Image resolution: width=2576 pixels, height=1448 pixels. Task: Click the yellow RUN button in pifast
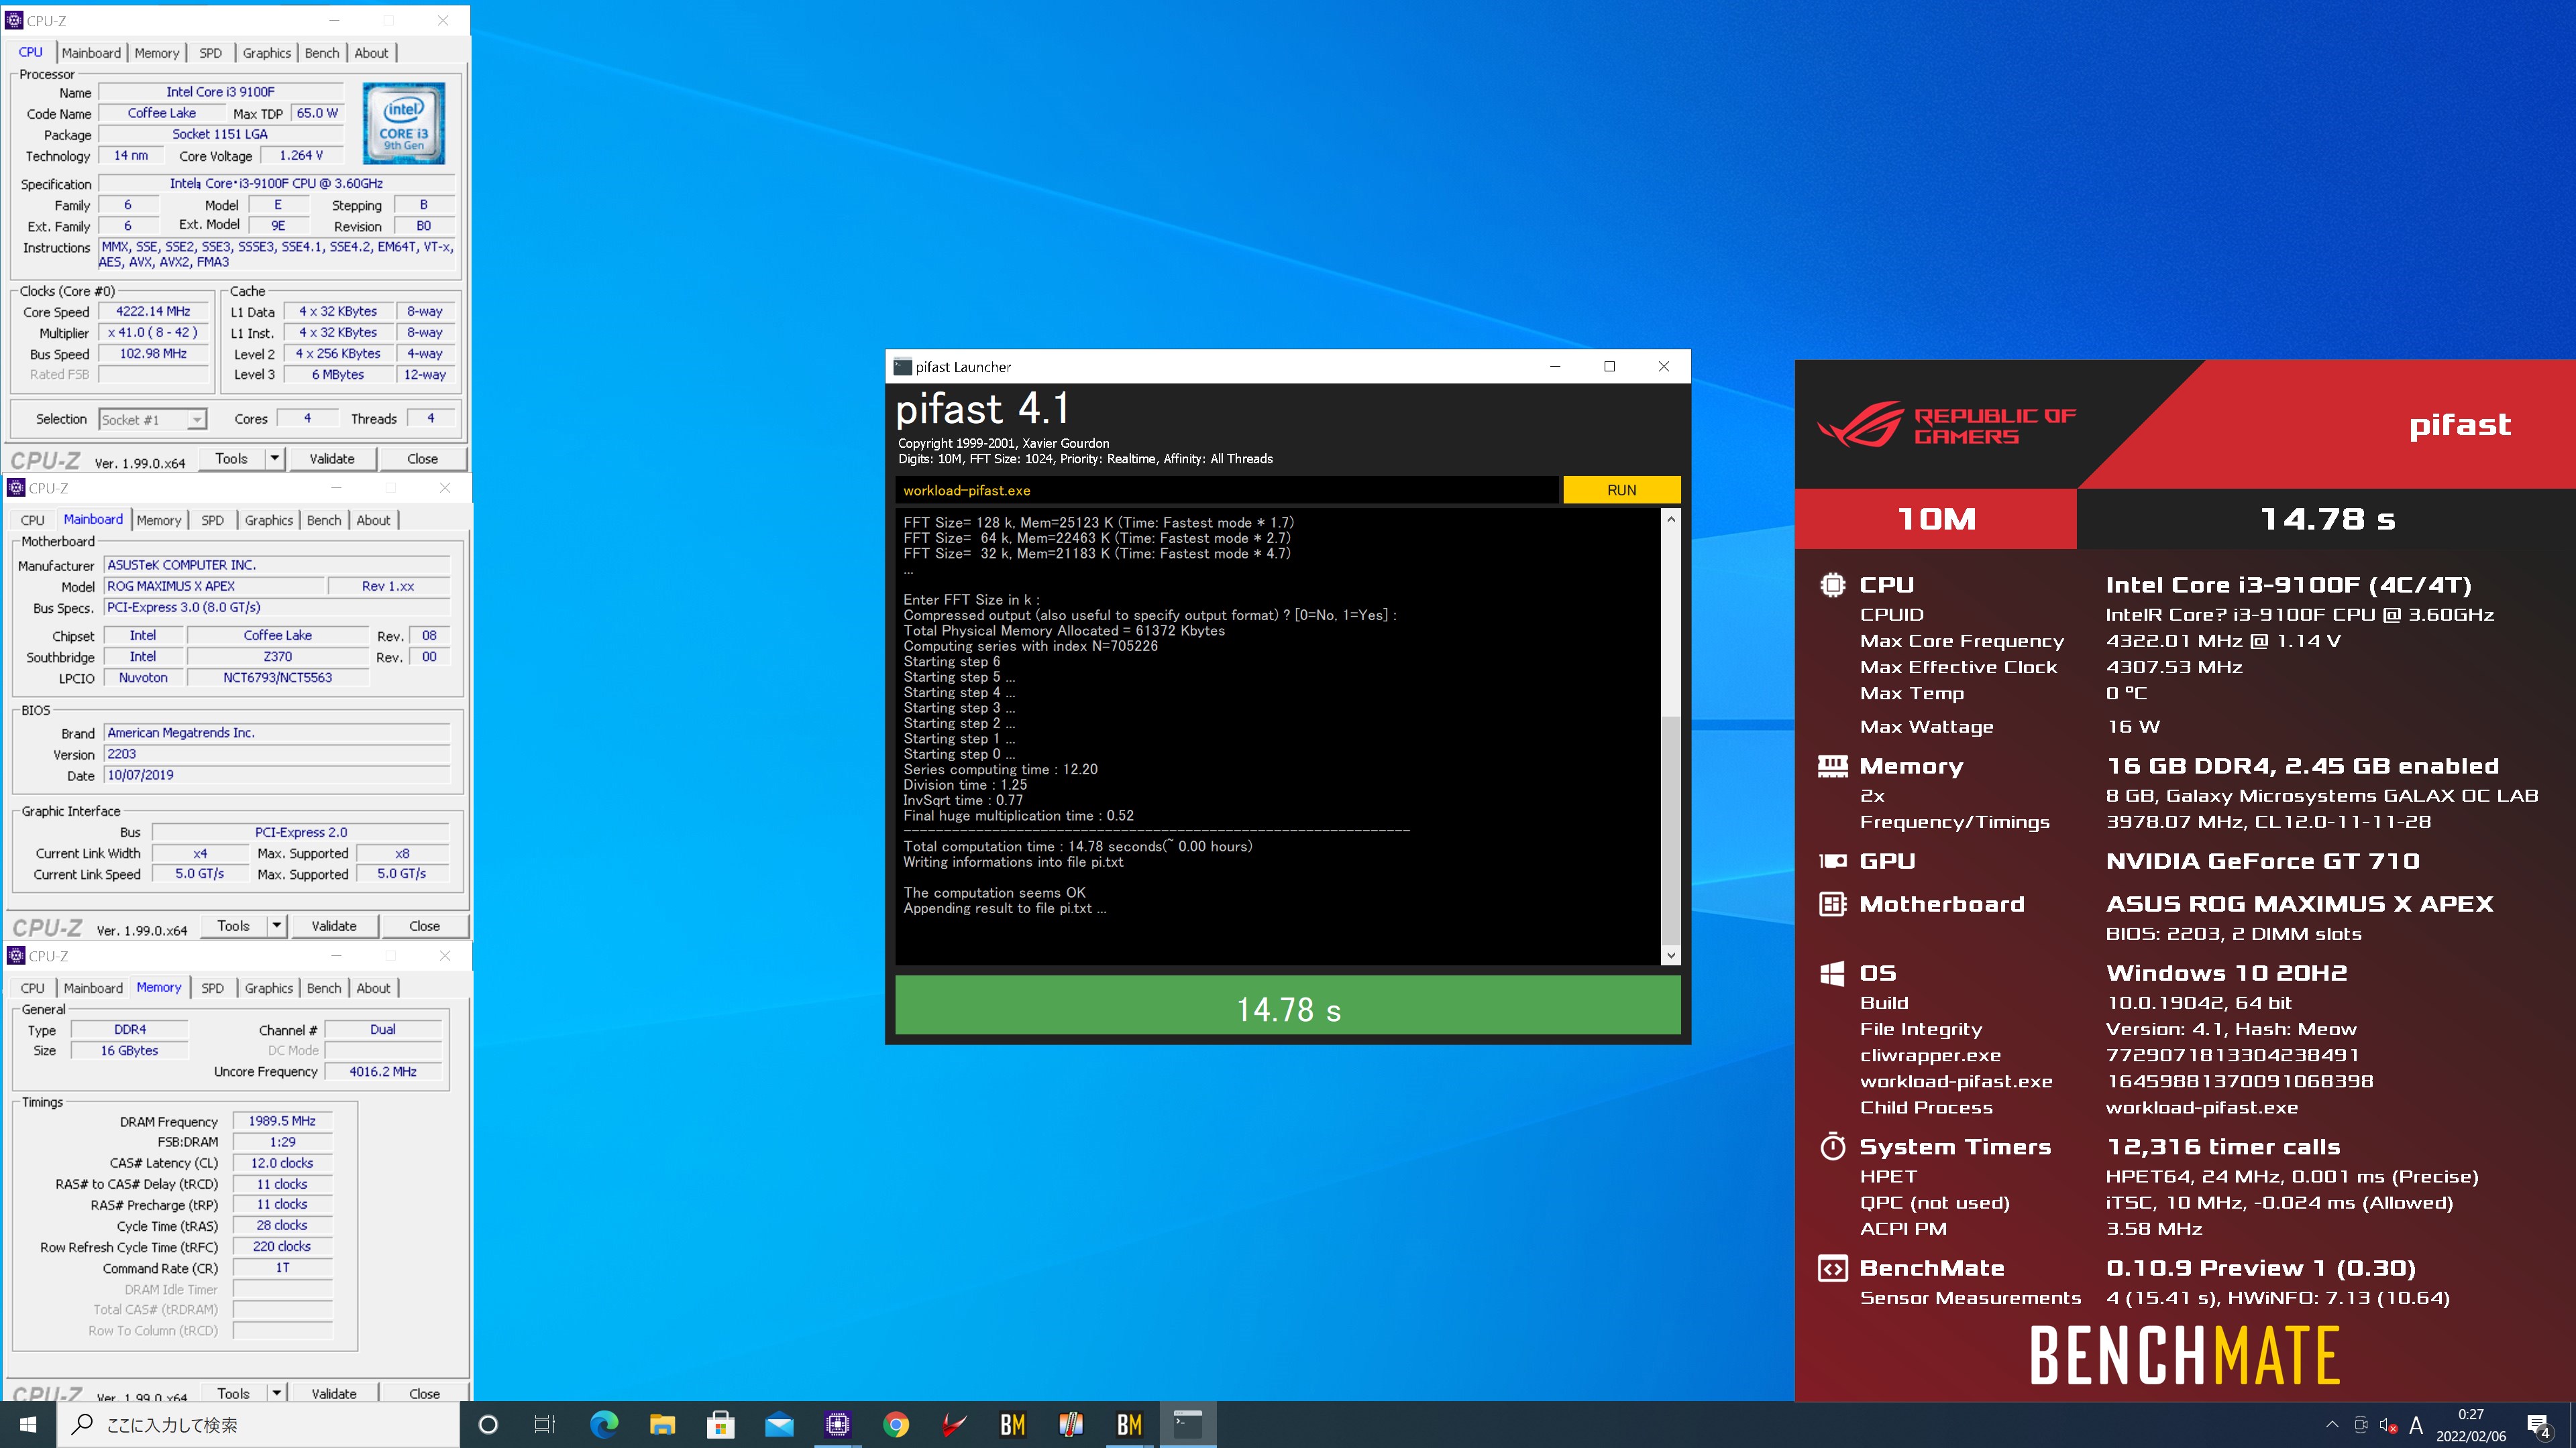click(1621, 489)
